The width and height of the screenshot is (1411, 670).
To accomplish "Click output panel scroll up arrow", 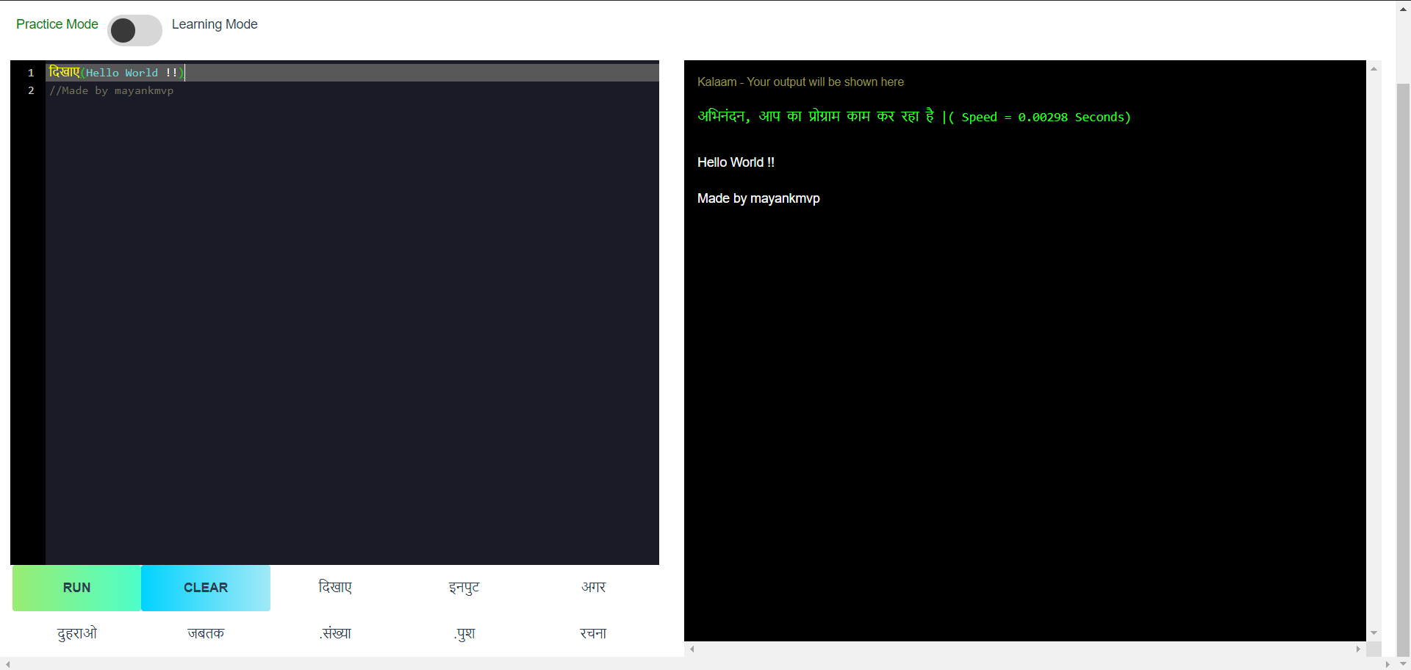I will 1374,68.
